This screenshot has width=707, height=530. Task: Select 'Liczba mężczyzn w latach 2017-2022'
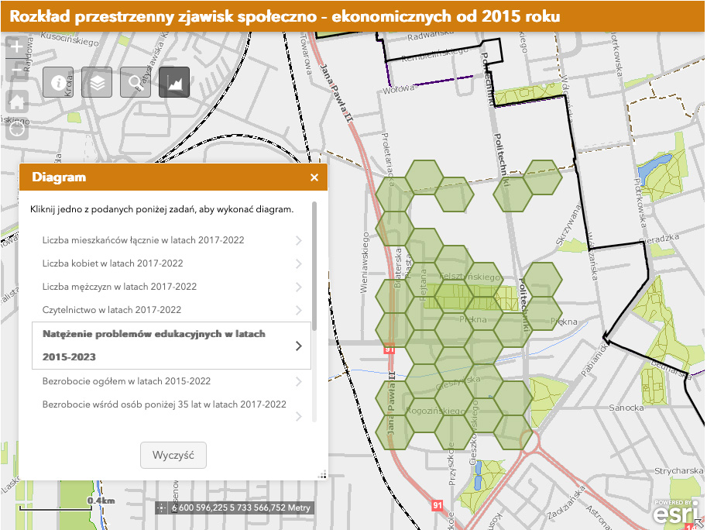(x=119, y=287)
